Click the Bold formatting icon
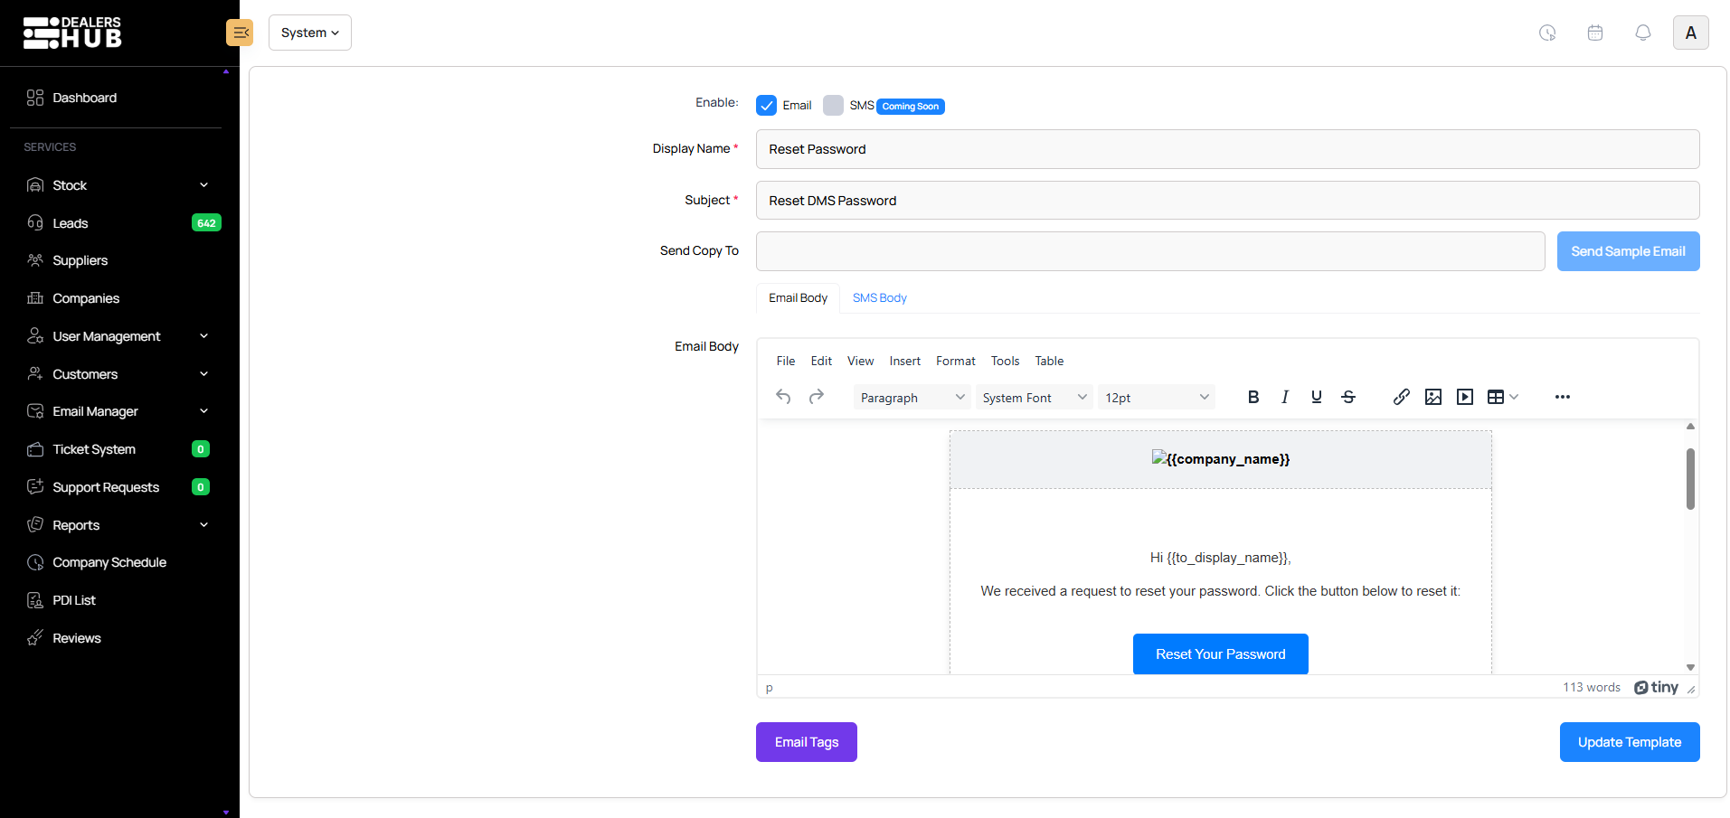This screenshot has height=818, width=1730. point(1253,397)
